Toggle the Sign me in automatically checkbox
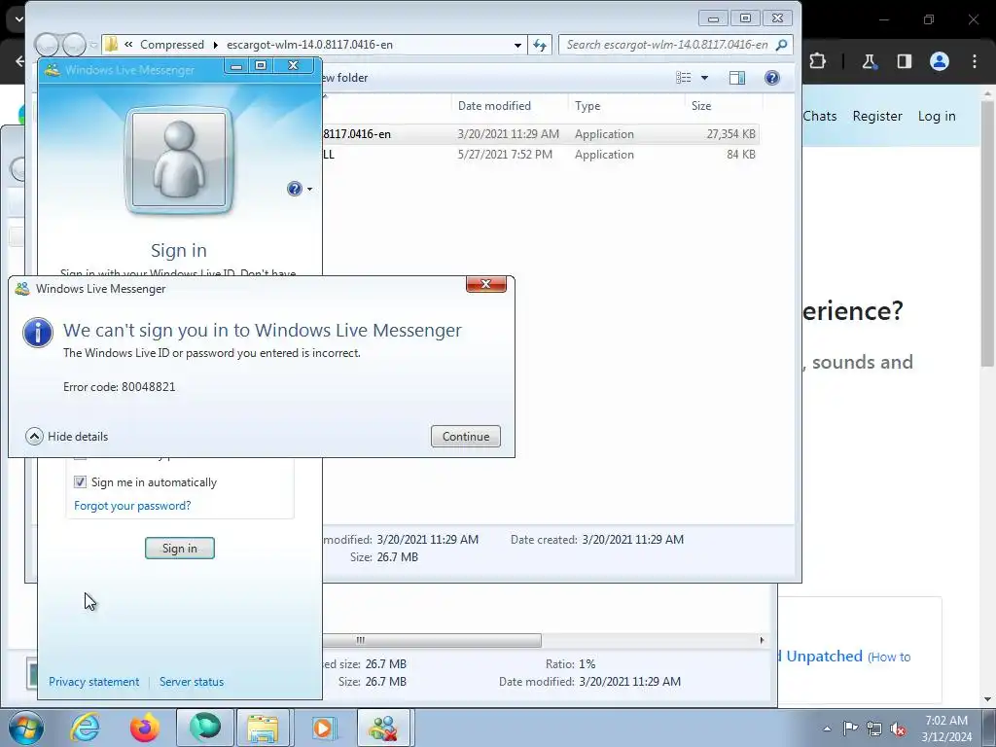Image resolution: width=996 pixels, height=747 pixels. [80, 482]
